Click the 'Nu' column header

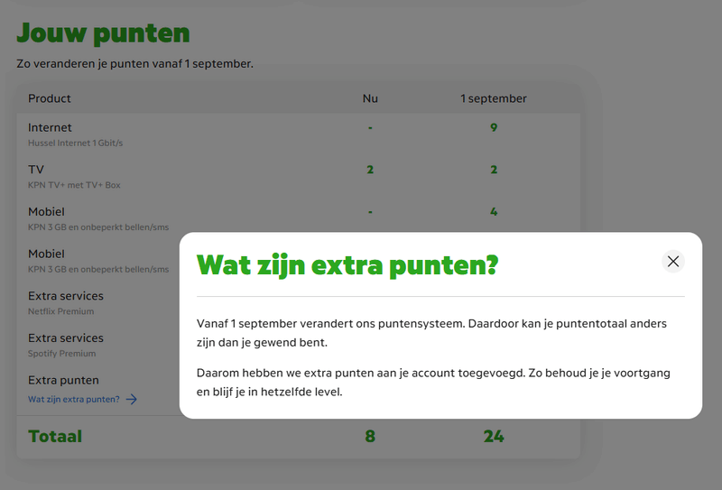click(x=370, y=98)
